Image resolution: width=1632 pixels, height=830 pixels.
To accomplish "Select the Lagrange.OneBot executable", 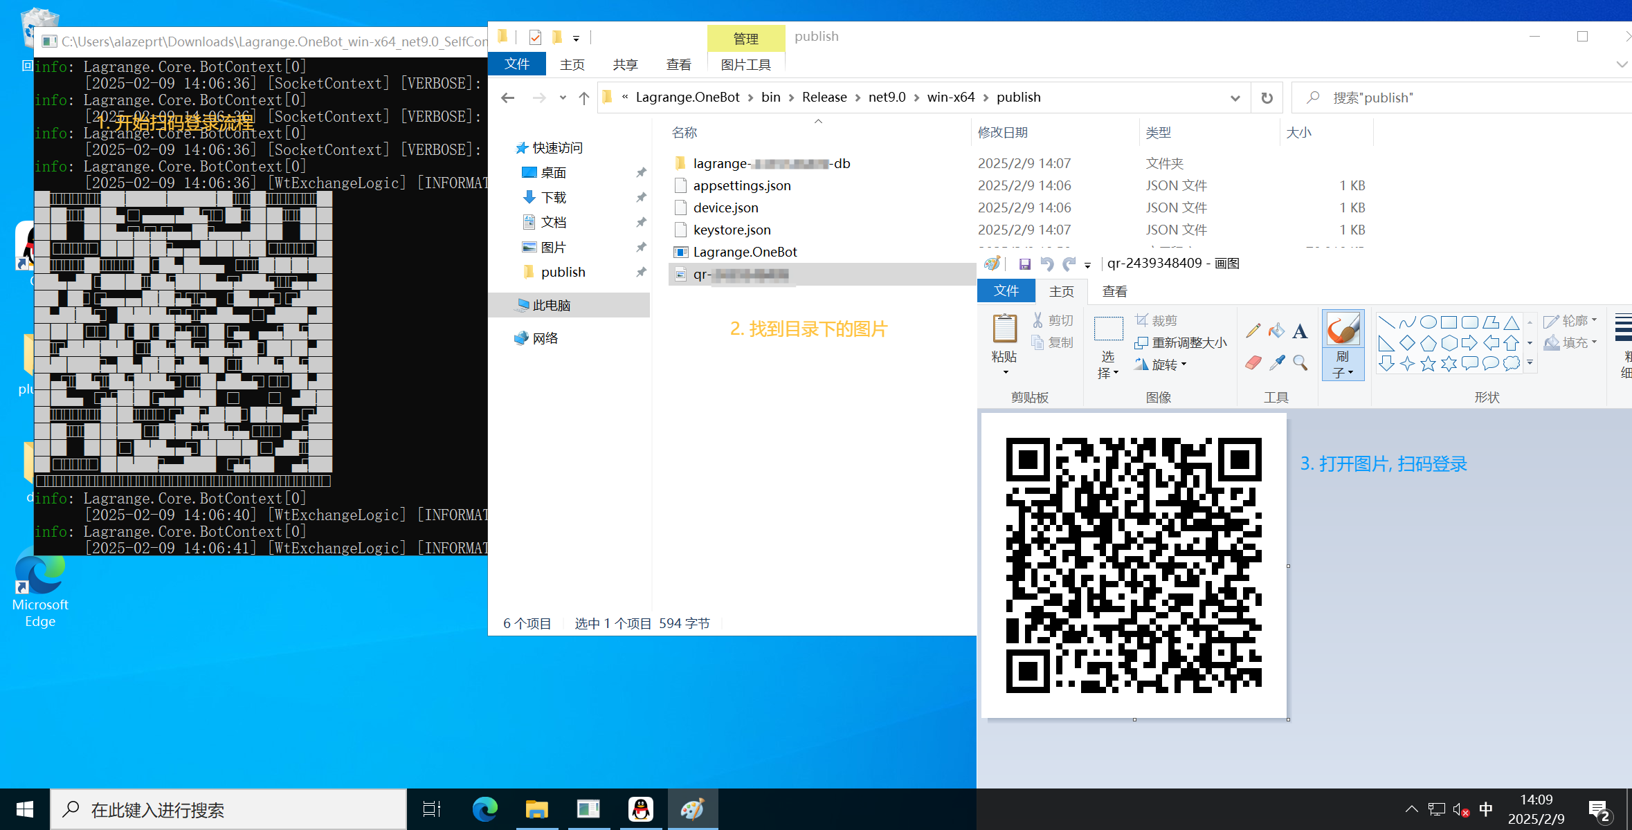I will click(x=745, y=252).
